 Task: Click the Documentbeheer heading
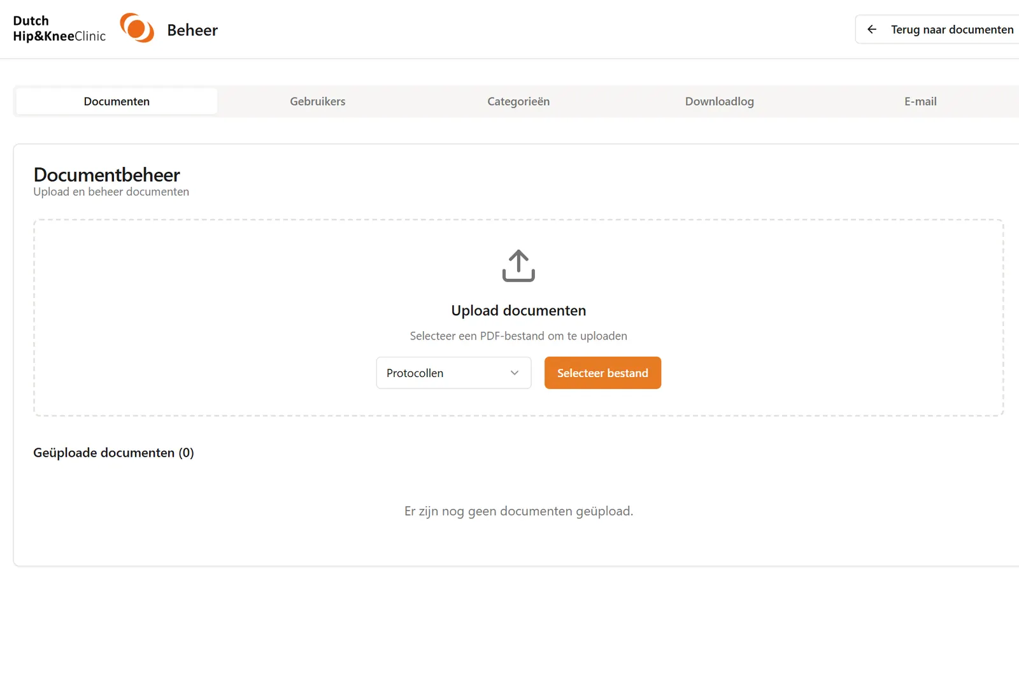coord(107,175)
